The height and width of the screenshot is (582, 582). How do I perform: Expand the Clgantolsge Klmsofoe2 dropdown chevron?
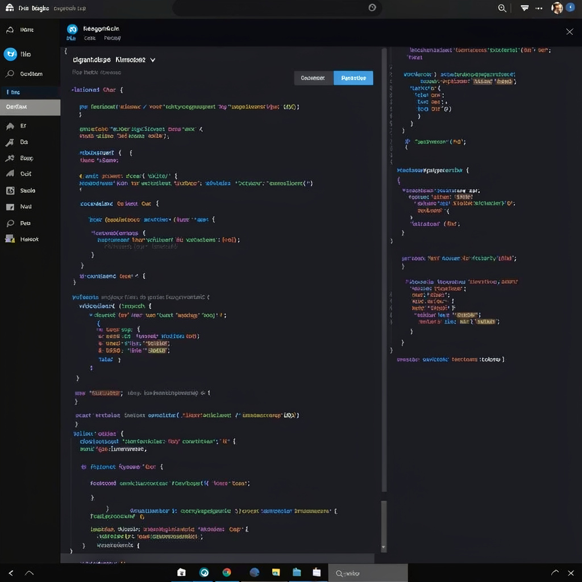coord(152,60)
